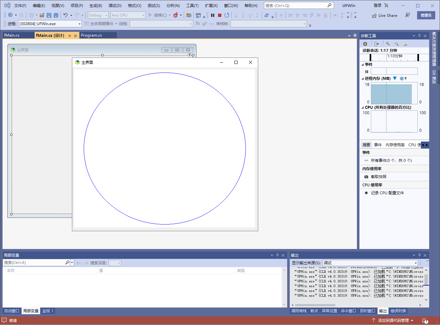The width and height of the screenshot is (440, 325).
Task: Click the Navigate Backward arrow icon
Action: tap(10, 15)
